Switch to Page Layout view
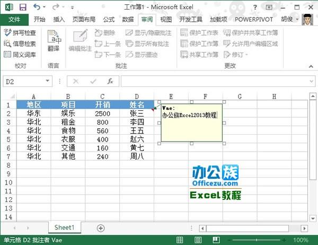 click(x=198, y=240)
